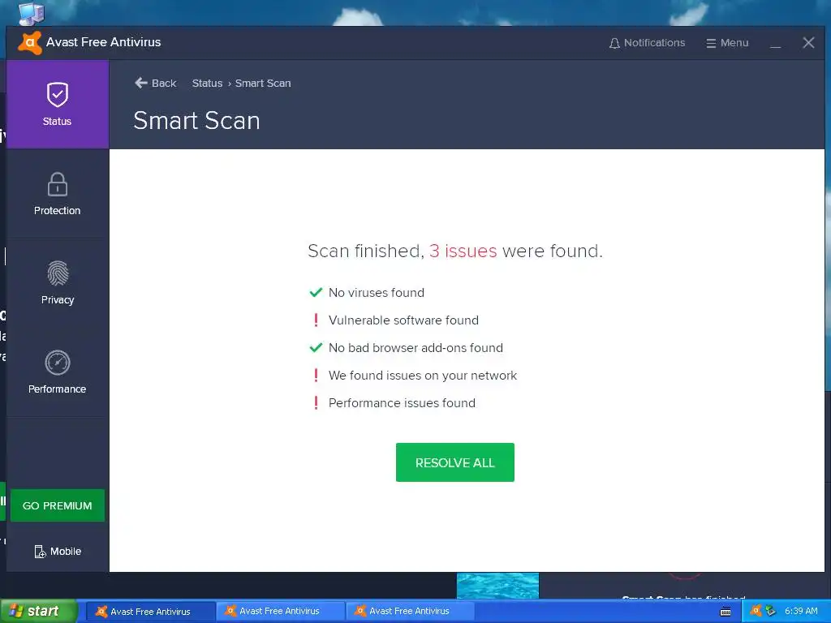Select "No bad browser add-ons found" text
Screen dimensions: 831x623
click(x=415, y=347)
